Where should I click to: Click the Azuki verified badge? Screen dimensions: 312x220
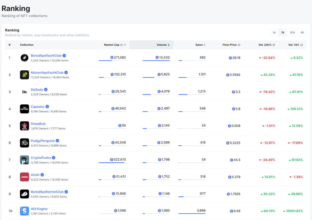[42, 175]
